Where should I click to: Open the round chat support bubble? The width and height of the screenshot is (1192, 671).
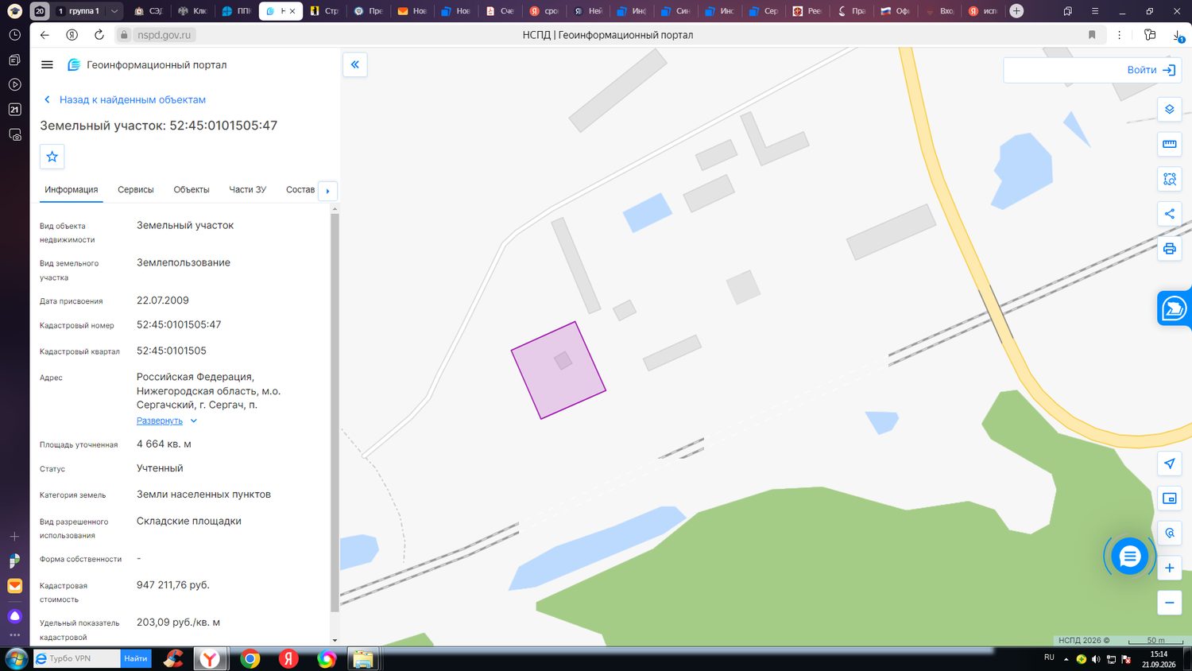point(1129,557)
